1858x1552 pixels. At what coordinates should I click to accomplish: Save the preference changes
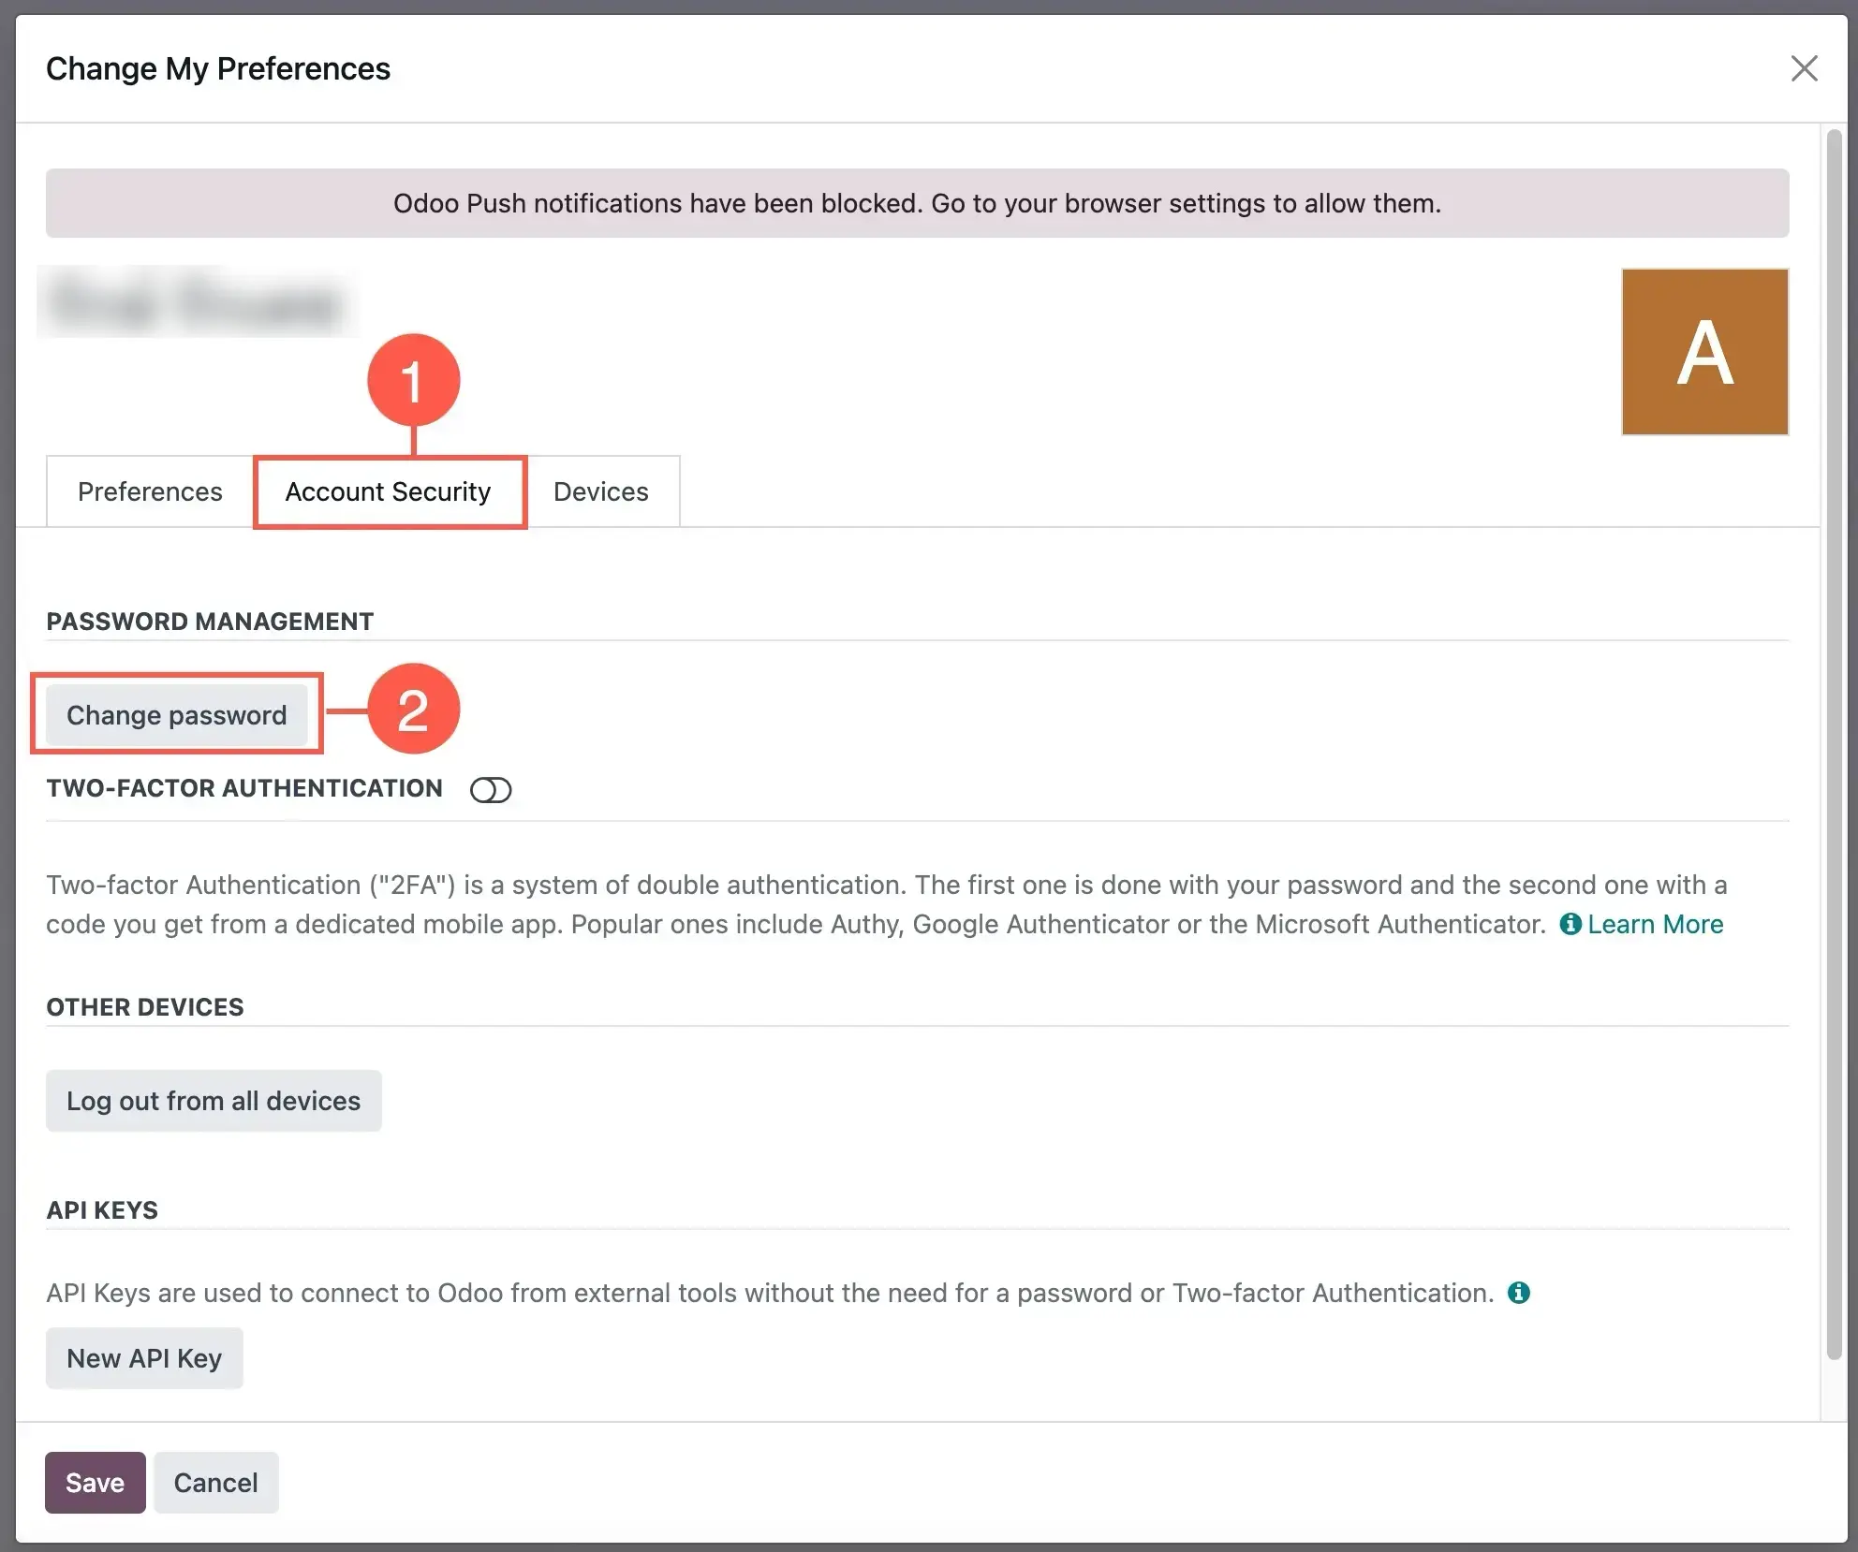[95, 1483]
